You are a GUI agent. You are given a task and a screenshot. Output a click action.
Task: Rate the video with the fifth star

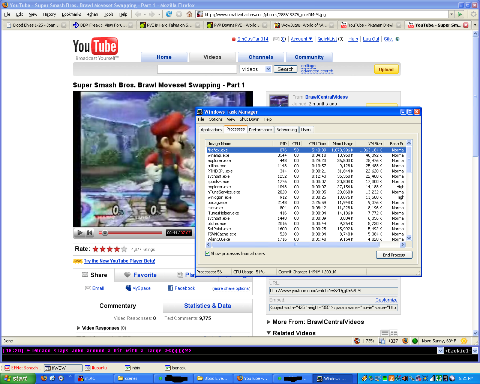(124, 249)
